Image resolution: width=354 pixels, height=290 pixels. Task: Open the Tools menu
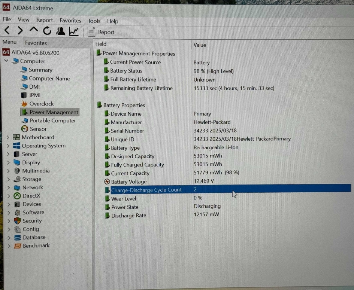tap(94, 21)
